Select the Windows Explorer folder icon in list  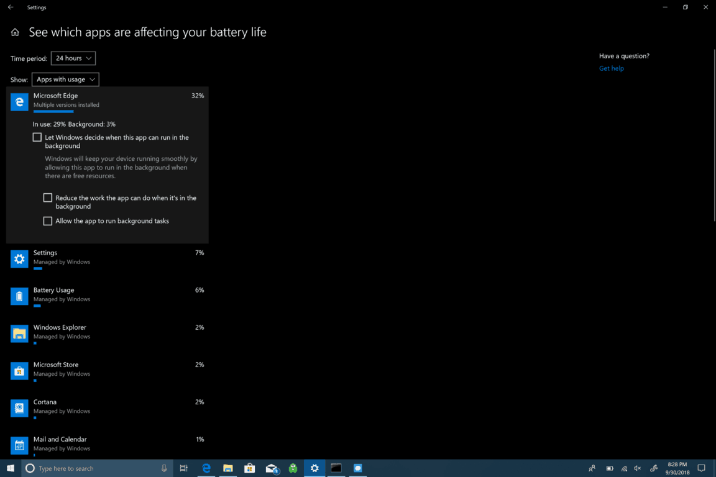pyautogui.click(x=19, y=334)
